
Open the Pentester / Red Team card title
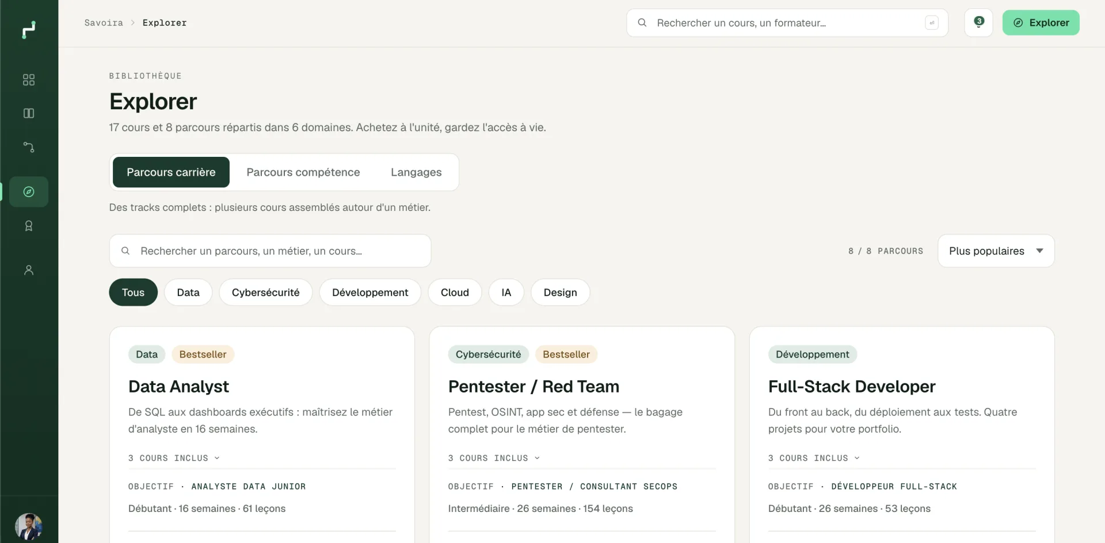[x=534, y=387]
